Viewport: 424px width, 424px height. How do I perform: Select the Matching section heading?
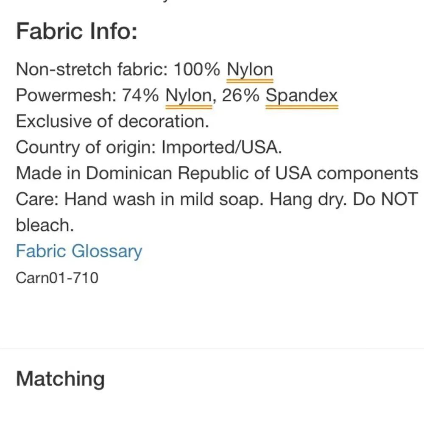click(x=60, y=379)
